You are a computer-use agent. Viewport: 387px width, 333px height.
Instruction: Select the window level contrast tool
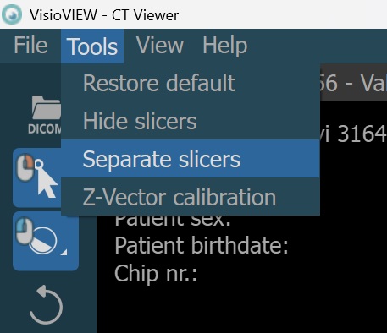(x=46, y=241)
